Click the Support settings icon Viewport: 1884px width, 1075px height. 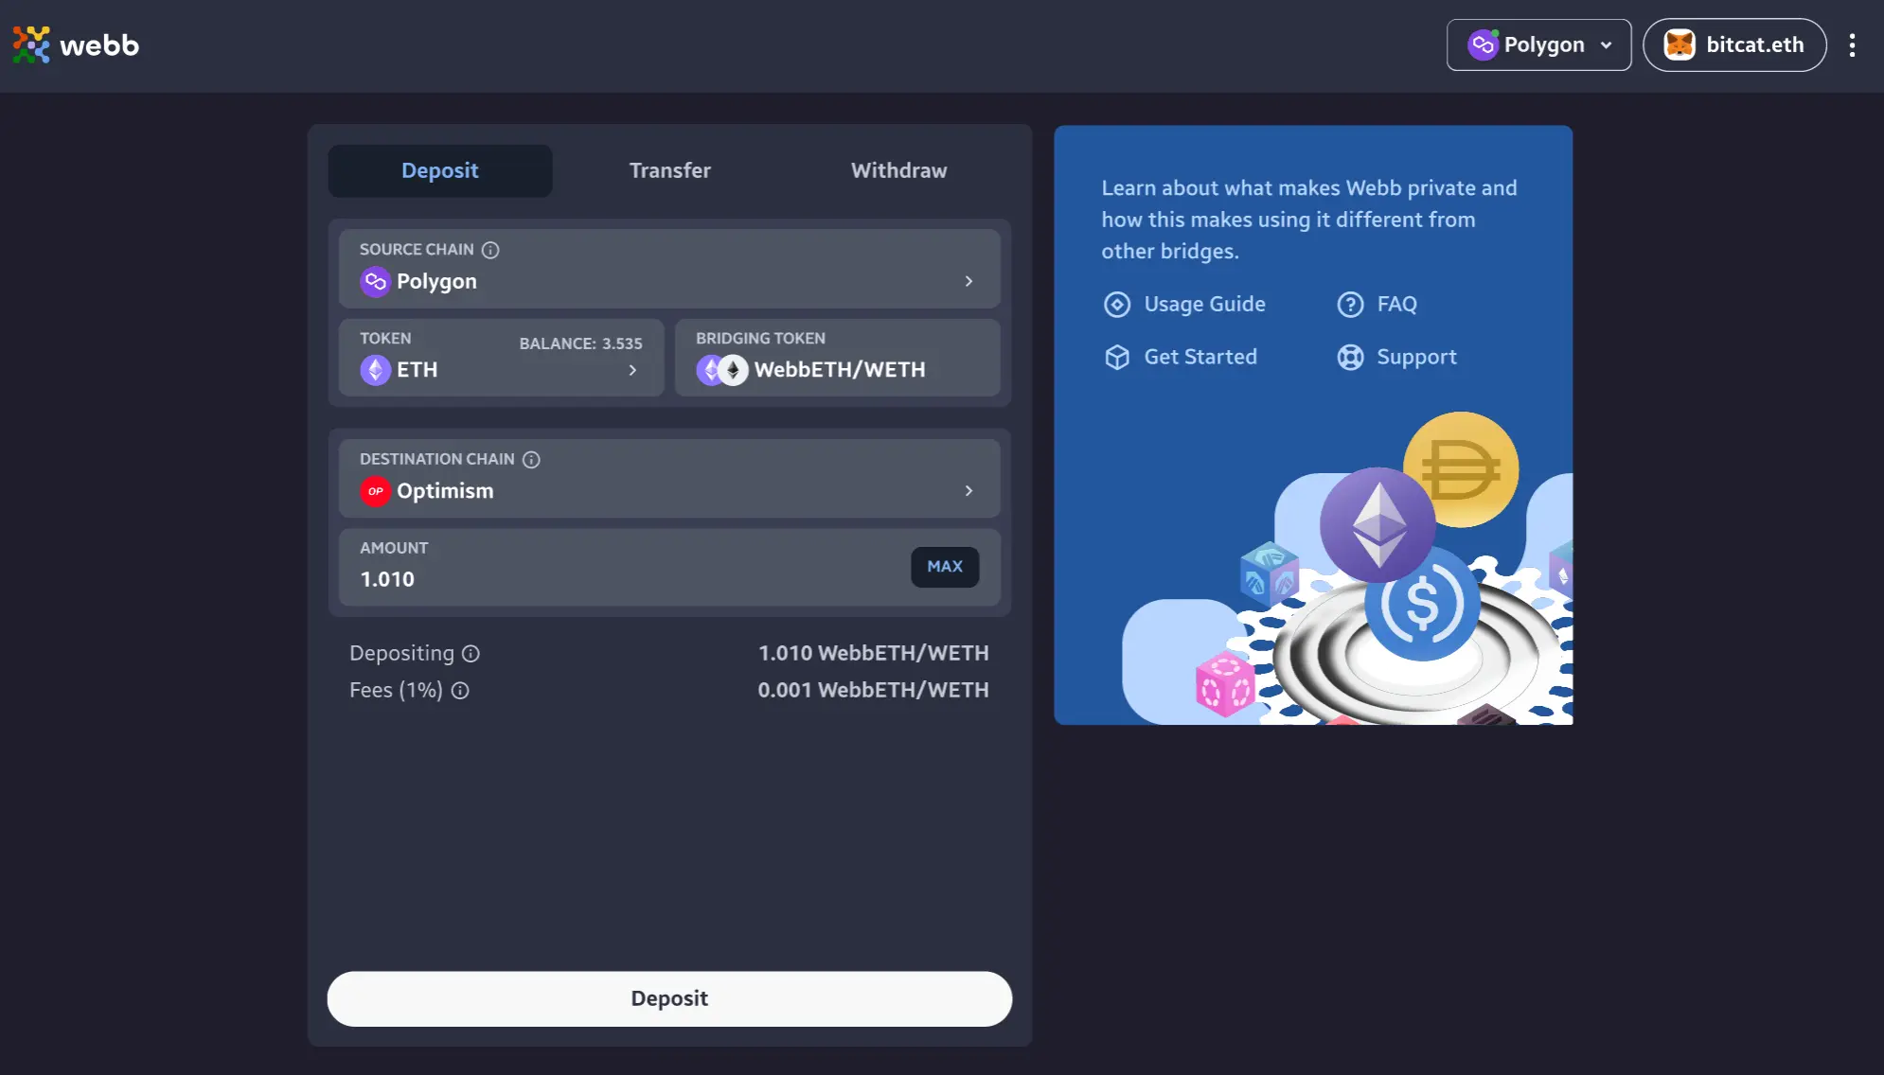tap(1350, 356)
